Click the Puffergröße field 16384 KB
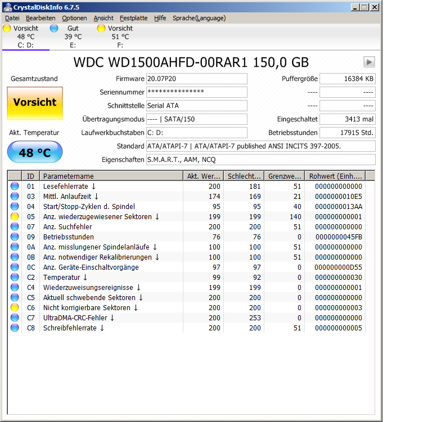 click(348, 79)
